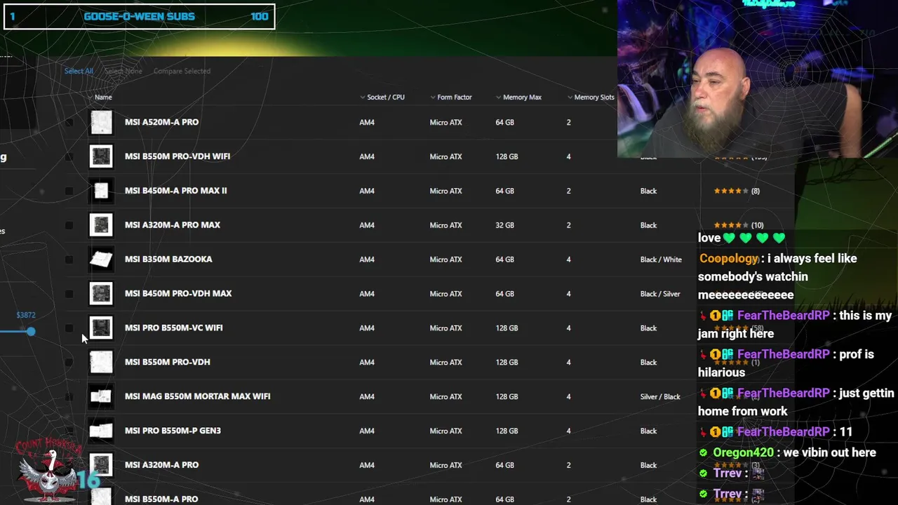Image resolution: width=898 pixels, height=505 pixels.
Task: Click the price slider handle below $3872
Action: tap(31, 331)
